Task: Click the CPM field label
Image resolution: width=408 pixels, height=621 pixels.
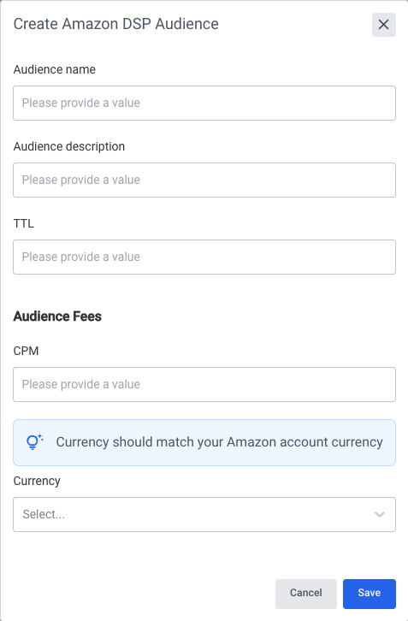Action: [27, 351]
